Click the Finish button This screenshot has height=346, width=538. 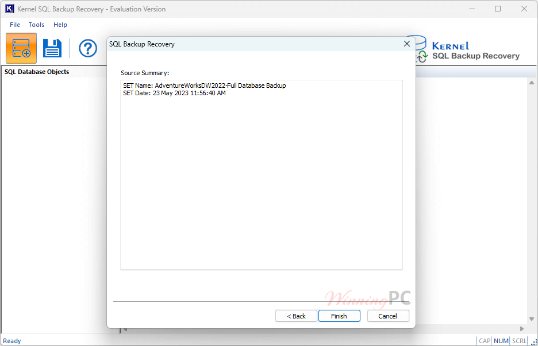tap(339, 316)
